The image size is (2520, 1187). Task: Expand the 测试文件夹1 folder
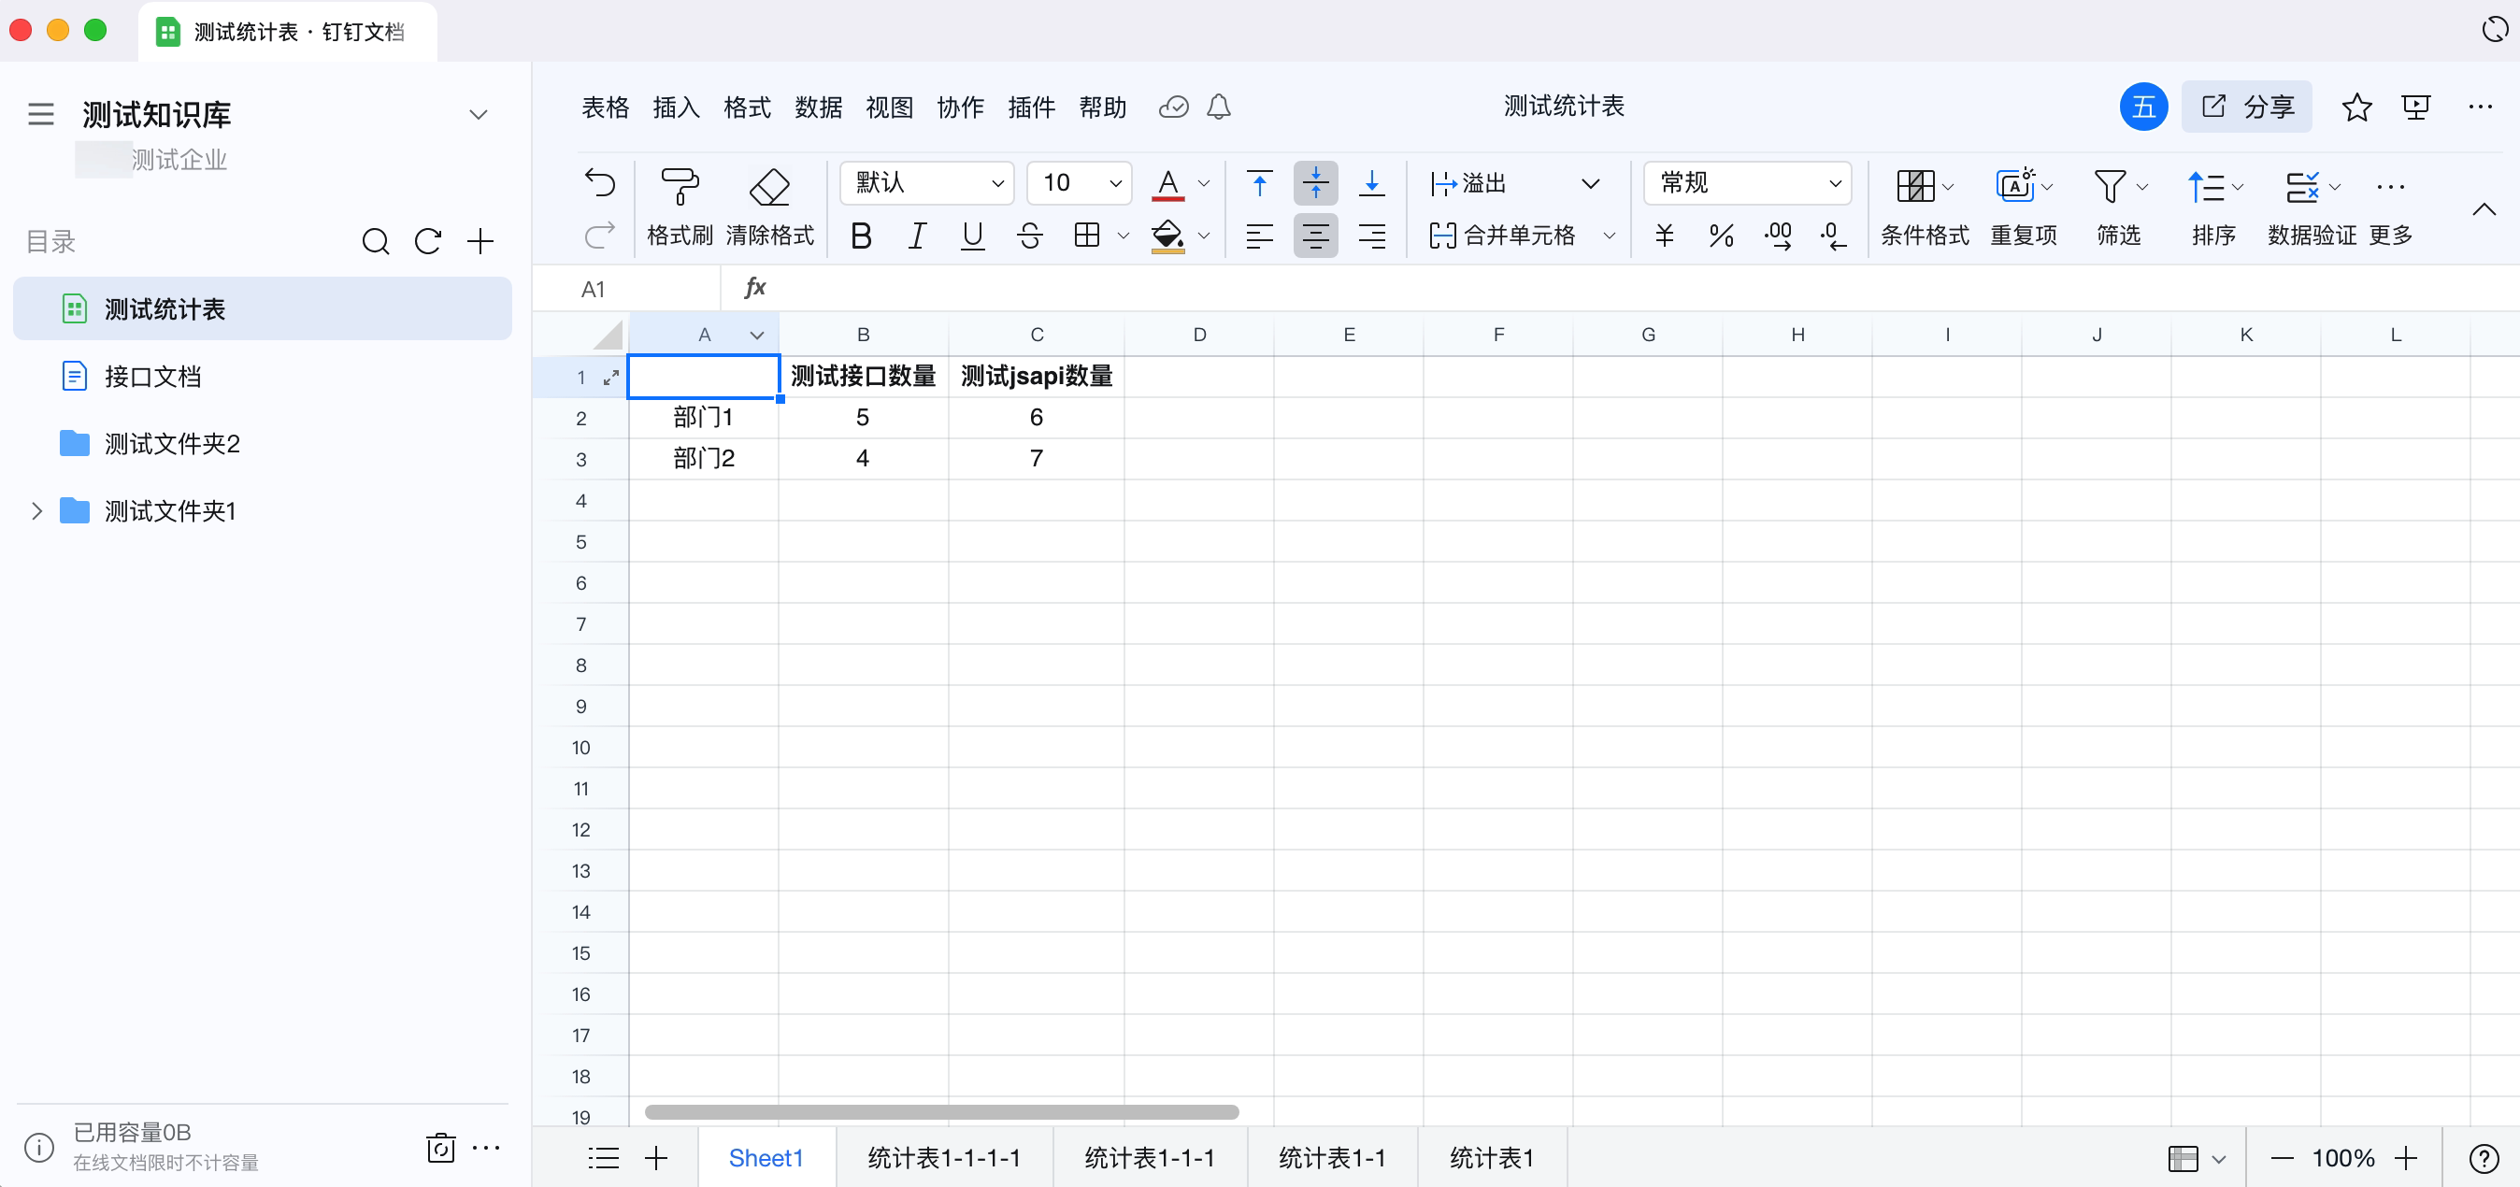click(37, 511)
